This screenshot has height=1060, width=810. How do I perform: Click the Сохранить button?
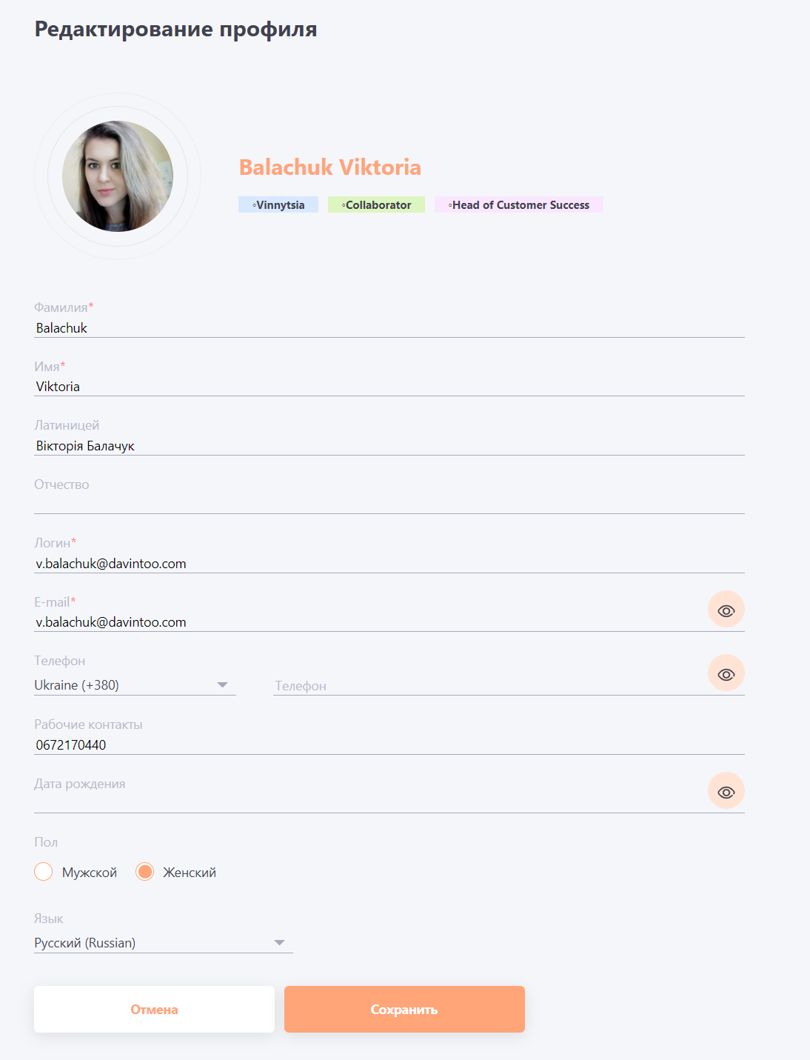(x=404, y=1009)
